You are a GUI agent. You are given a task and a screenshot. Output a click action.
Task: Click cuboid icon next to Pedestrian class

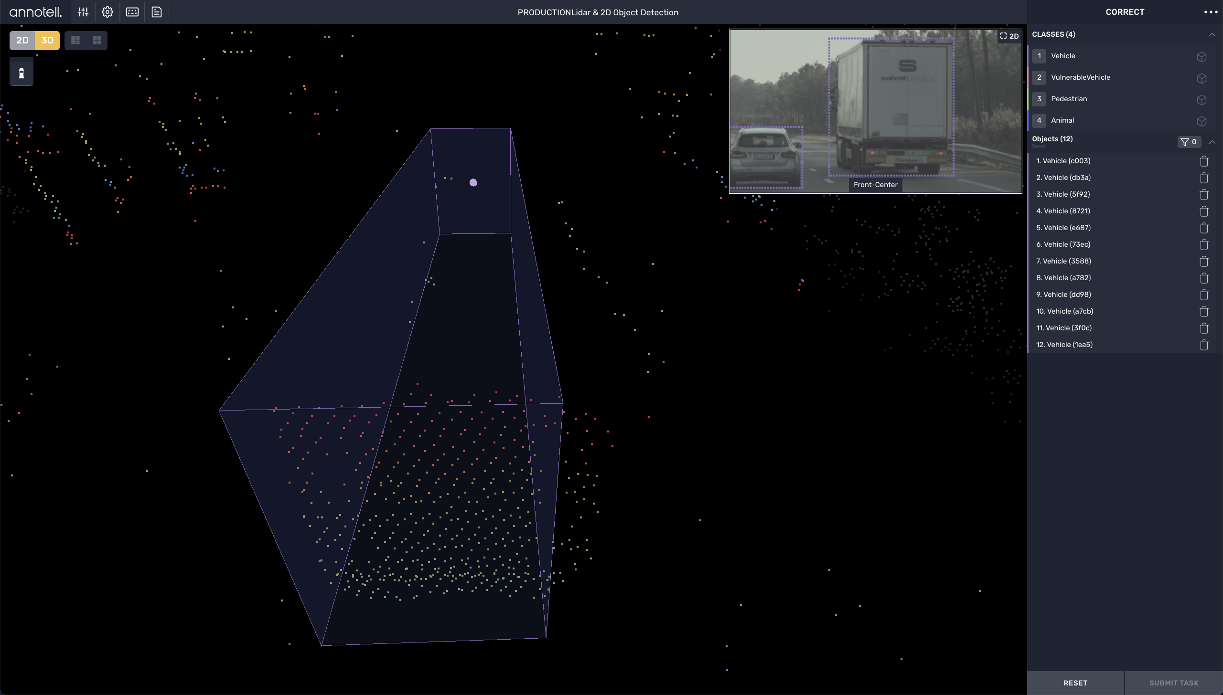[x=1202, y=100]
